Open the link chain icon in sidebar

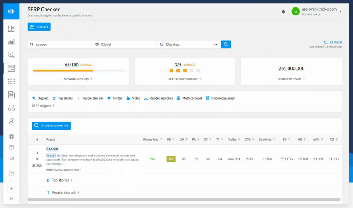[x=11, y=121]
